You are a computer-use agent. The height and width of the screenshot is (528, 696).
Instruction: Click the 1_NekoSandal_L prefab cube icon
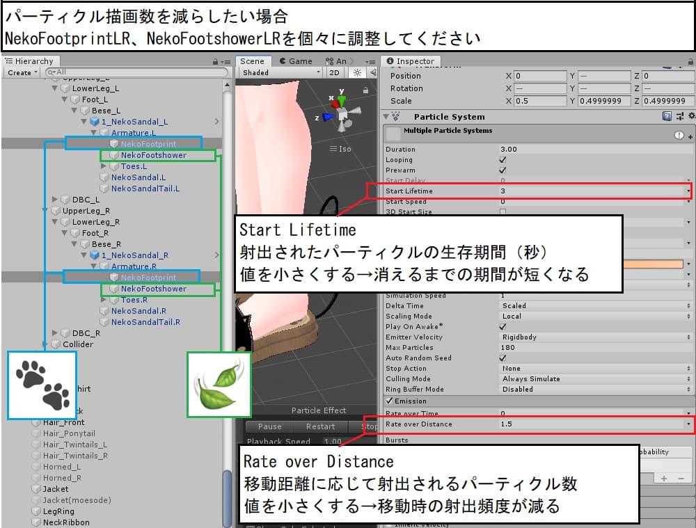point(93,121)
